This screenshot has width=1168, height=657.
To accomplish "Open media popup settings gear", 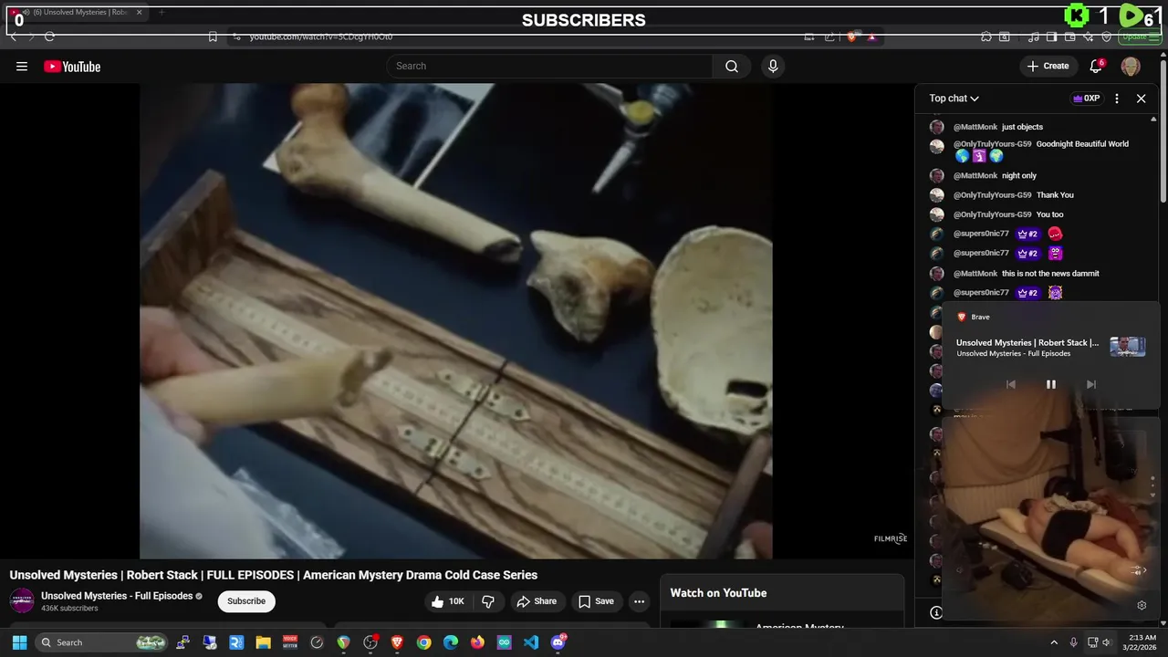I will point(1141,605).
